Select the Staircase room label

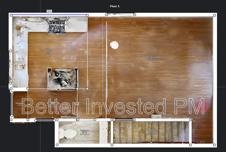(x=151, y=132)
